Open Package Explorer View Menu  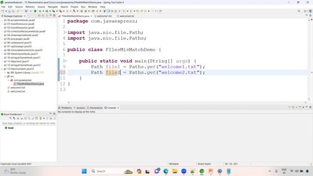(47, 16)
